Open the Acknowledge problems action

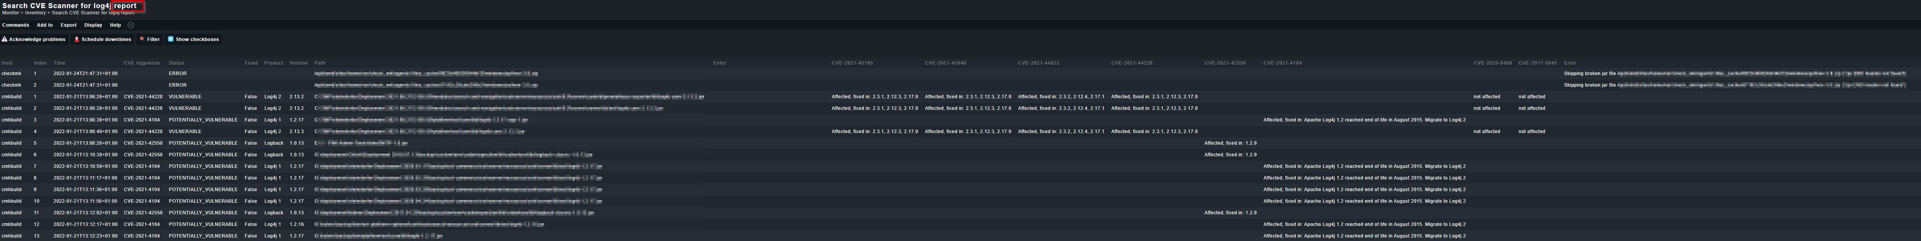[34, 39]
